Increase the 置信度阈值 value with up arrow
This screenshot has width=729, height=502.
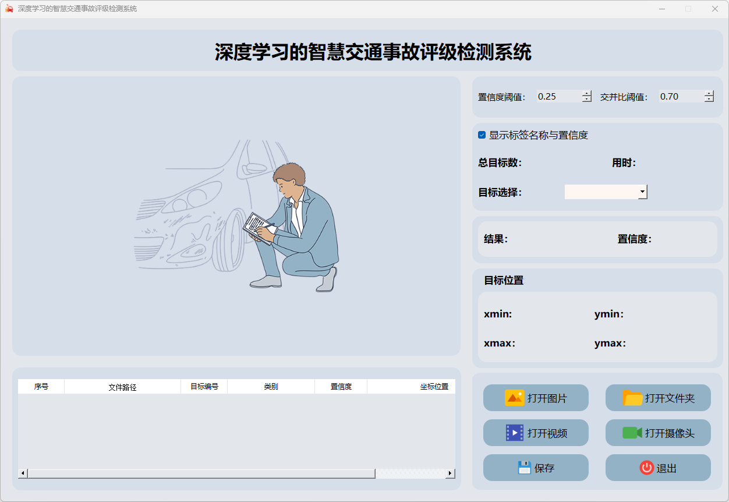pos(586,94)
